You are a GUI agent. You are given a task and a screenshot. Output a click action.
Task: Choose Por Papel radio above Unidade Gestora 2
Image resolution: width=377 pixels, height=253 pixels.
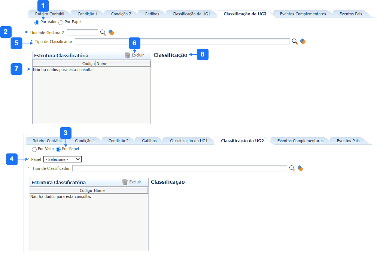(x=61, y=22)
